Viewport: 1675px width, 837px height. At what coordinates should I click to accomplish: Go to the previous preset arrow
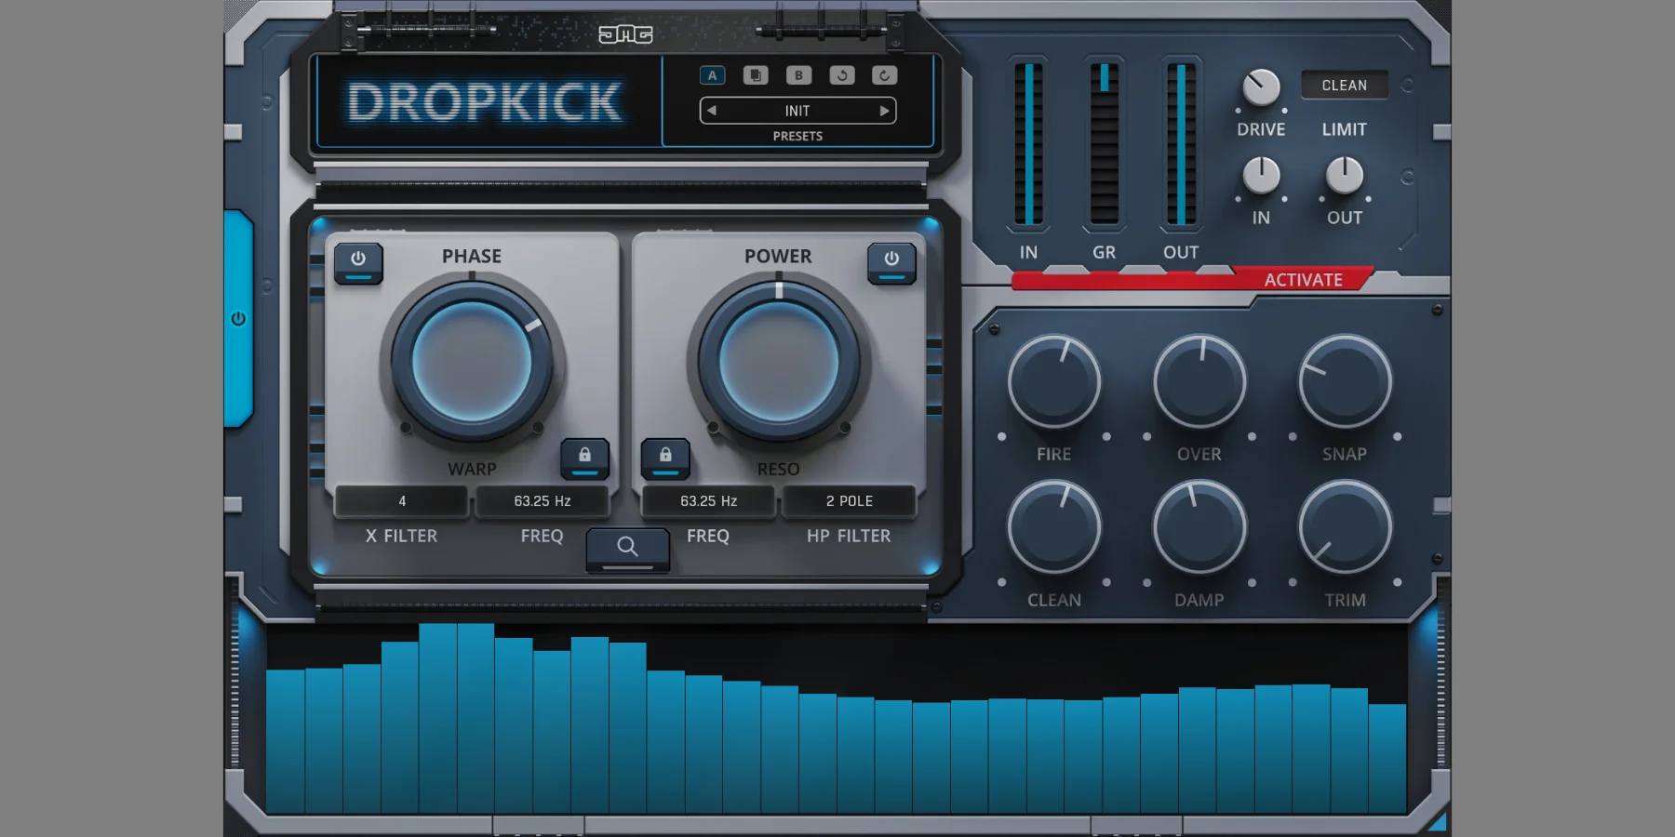[x=712, y=111]
